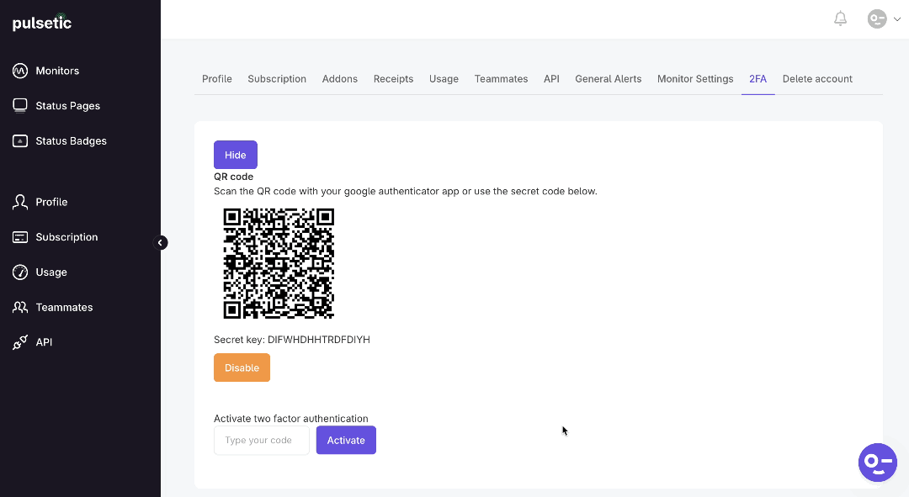The image size is (909, 497).
Task: Hide the QR code section
Action: tap(236, 155)
